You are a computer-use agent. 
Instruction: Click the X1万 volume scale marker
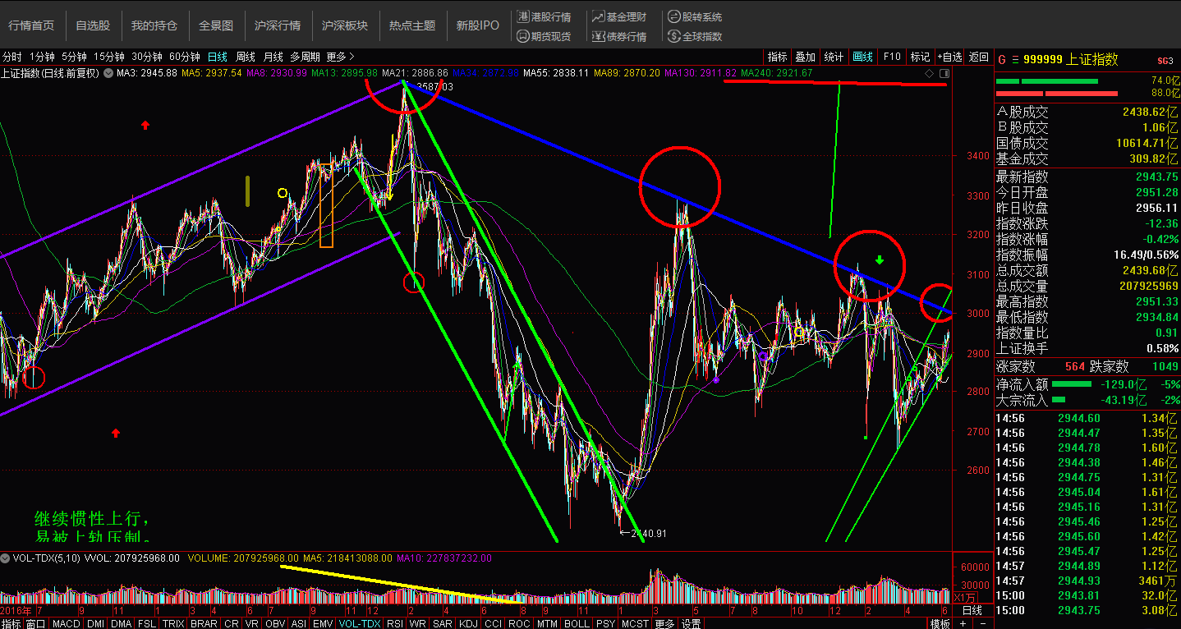click(964, 597)
